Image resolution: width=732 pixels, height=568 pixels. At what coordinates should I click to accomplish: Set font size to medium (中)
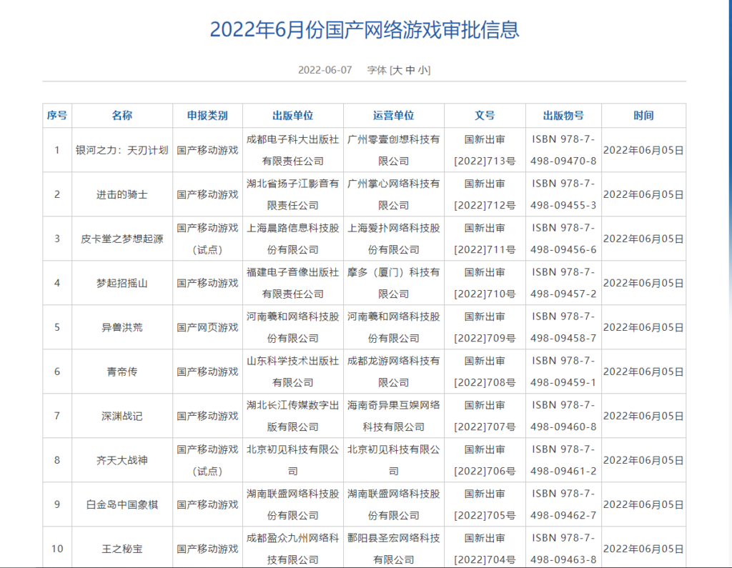(x=410, y=70)
